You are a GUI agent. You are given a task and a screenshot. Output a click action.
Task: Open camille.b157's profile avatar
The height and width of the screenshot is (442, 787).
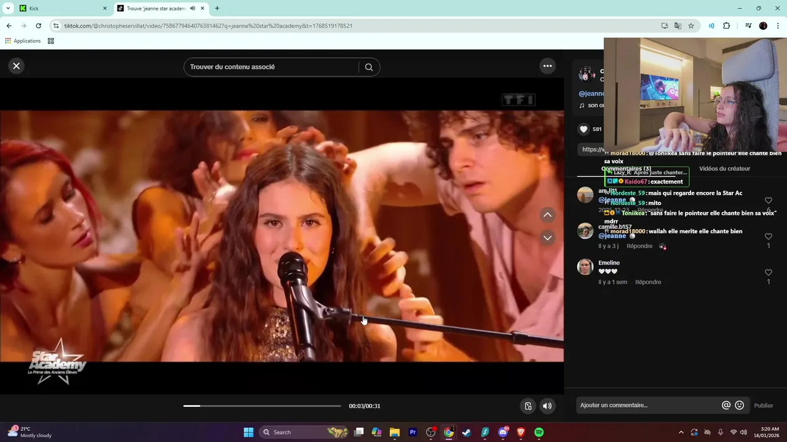pyautogui.click(x=585, y=231)
